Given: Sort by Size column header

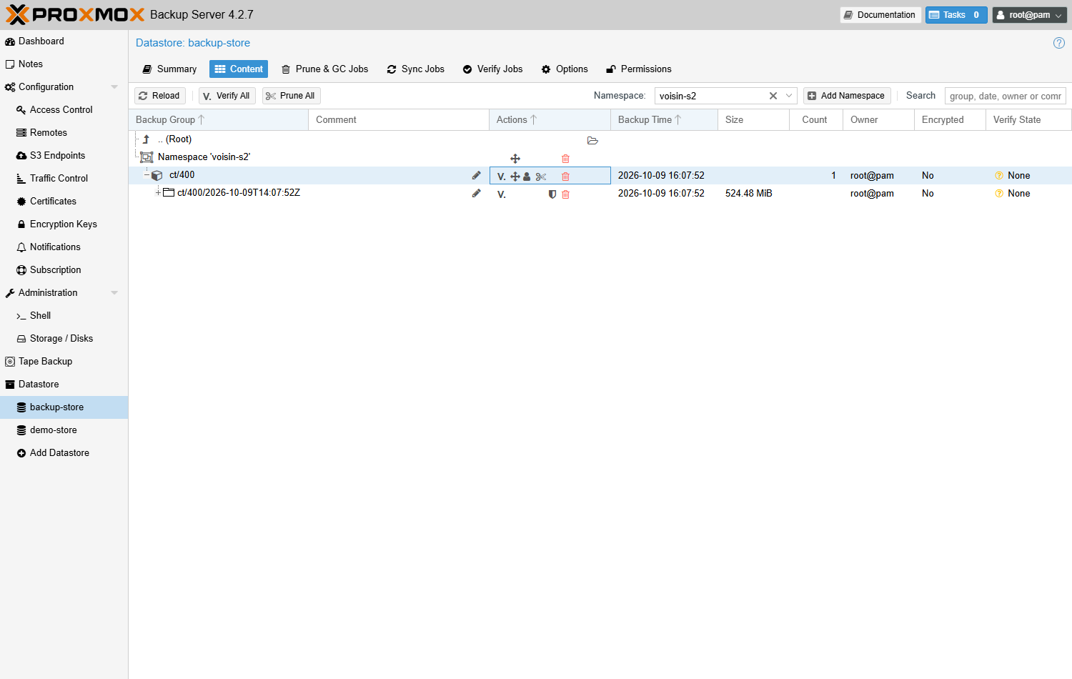Looking at the screenshot, I should (x=754, y=120).
